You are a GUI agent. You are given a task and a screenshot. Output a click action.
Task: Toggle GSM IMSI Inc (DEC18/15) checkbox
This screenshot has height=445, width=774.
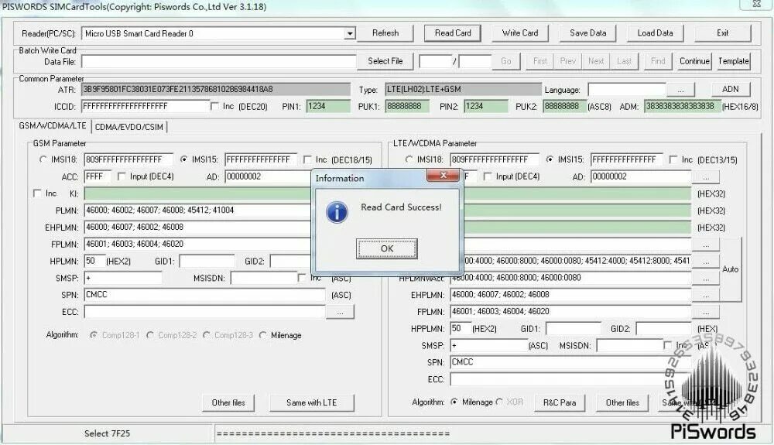pos(307,159)
